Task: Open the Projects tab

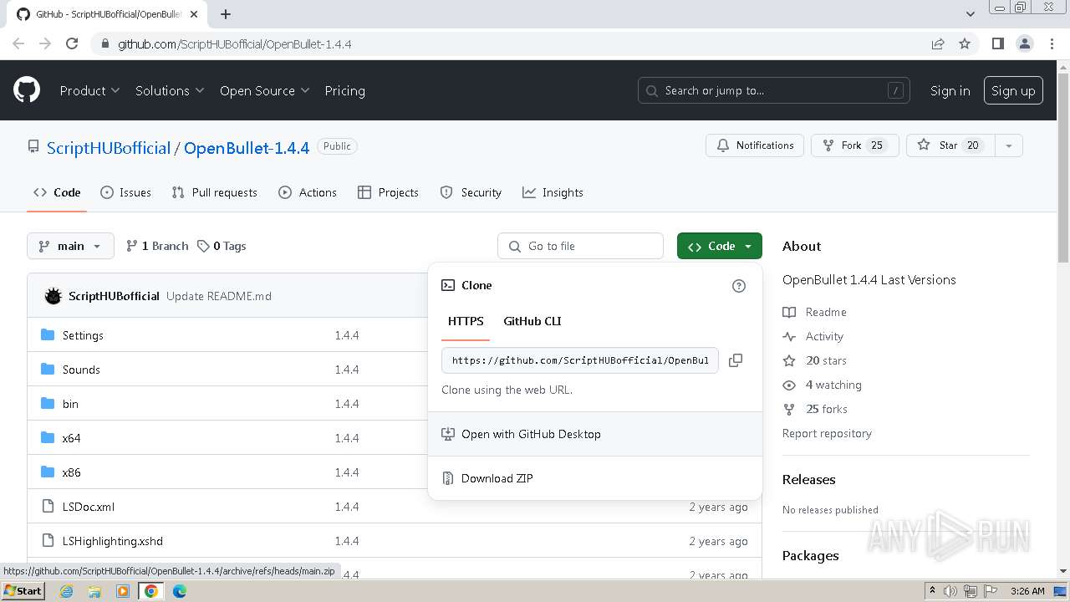Action: (388, 192)
